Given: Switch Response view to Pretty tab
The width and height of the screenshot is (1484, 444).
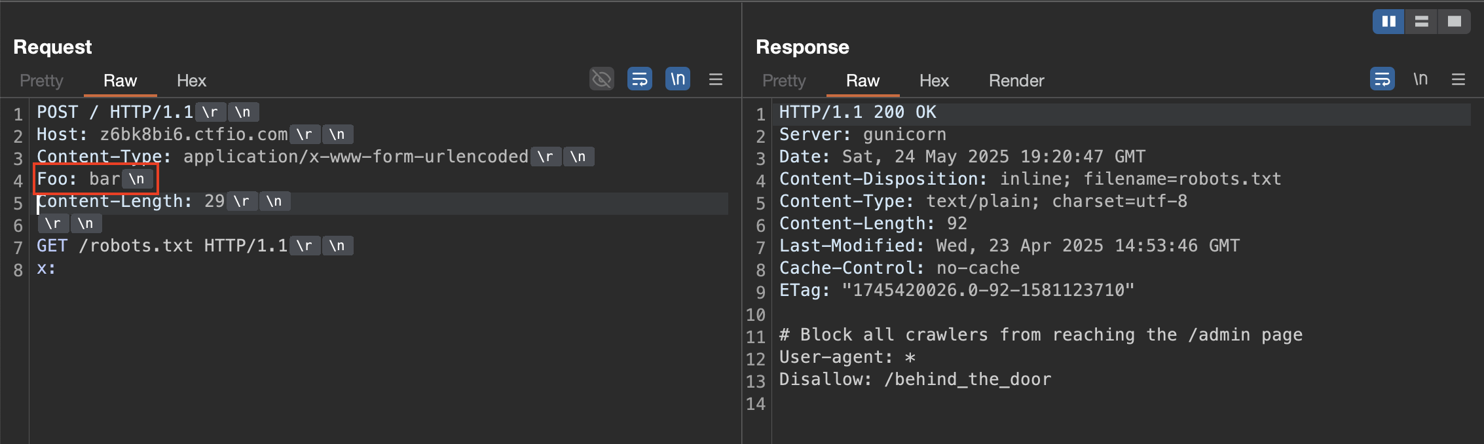Looking at the screenshot, I should pos(784,81).
